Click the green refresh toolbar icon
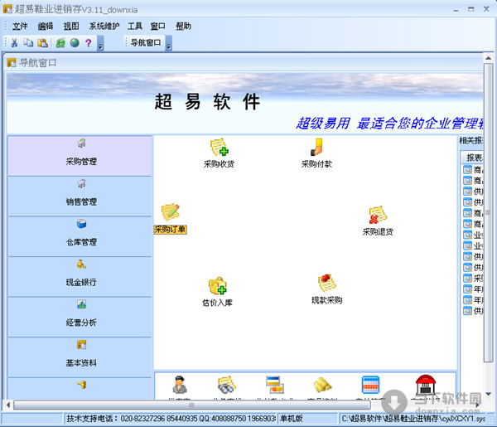The width and height of the screenshot is (497, 427). 60,43
